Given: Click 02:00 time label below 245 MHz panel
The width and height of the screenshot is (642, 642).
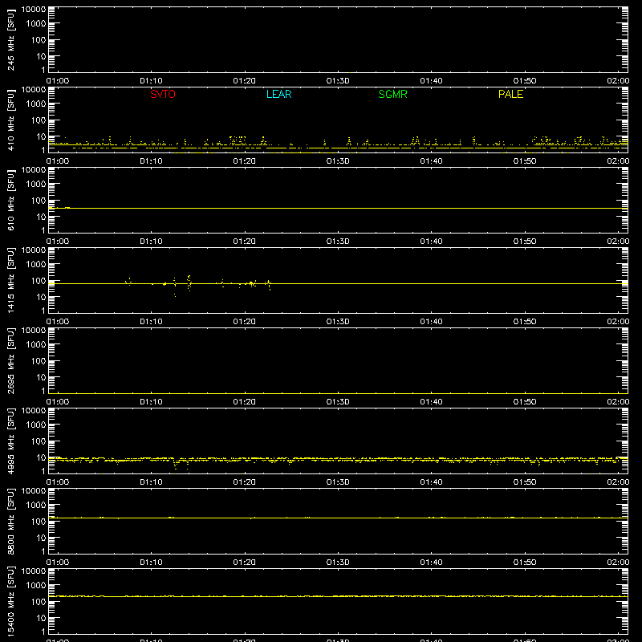Looking at the screenshot, I should [618, 81].
